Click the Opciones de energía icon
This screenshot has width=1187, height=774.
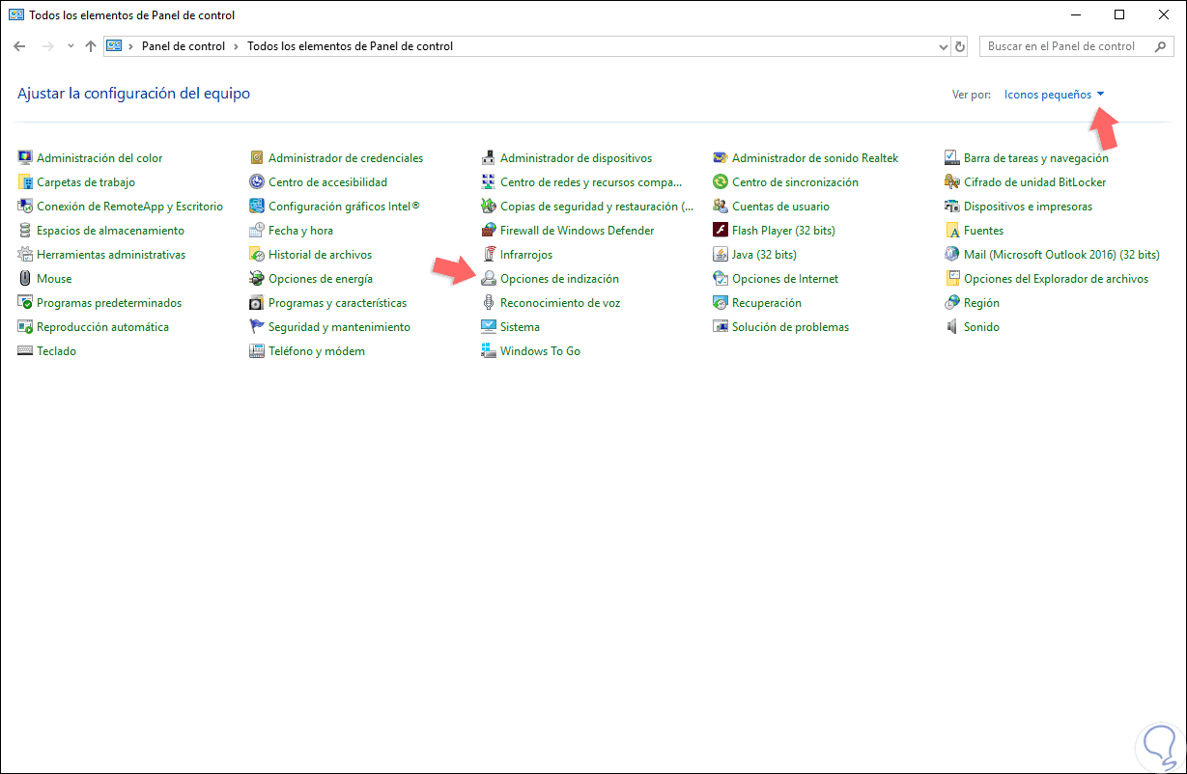(x=257, y=279)
